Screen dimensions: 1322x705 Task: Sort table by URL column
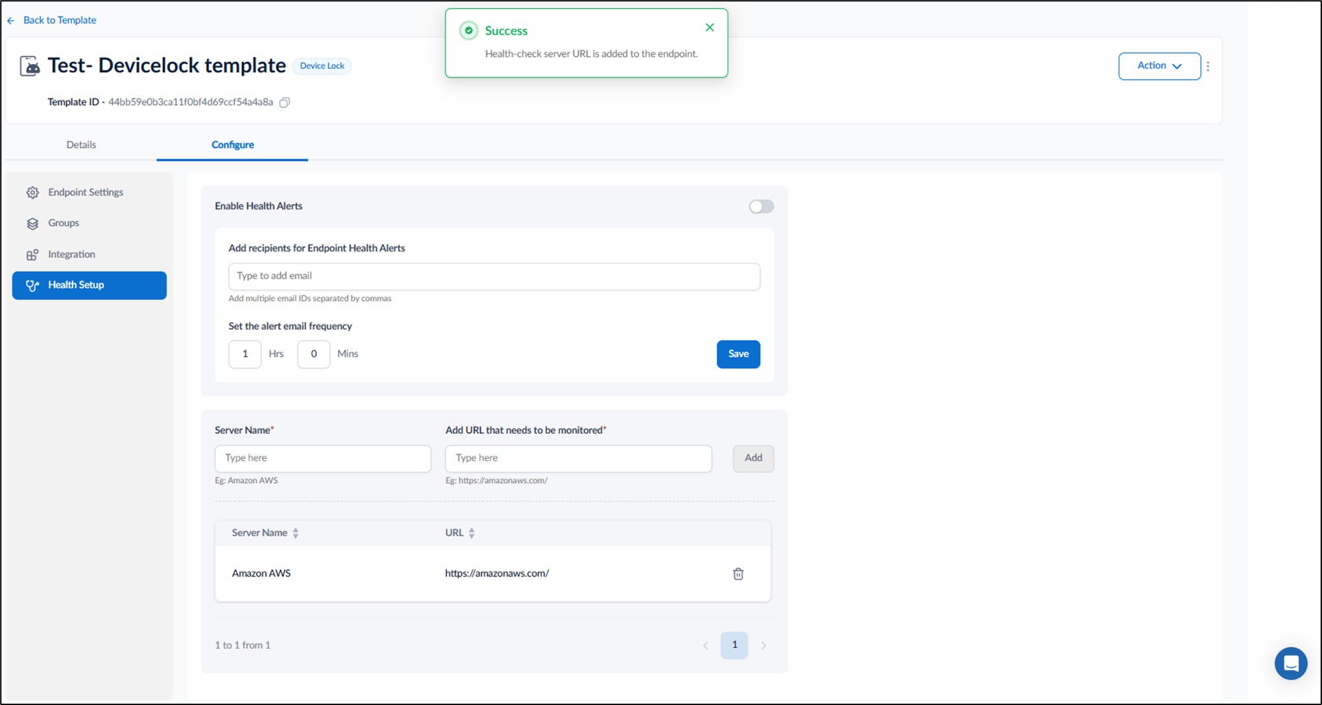pos(472,533)
